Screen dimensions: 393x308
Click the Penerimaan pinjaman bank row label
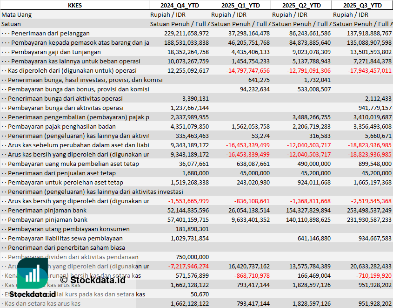[48, 210]
